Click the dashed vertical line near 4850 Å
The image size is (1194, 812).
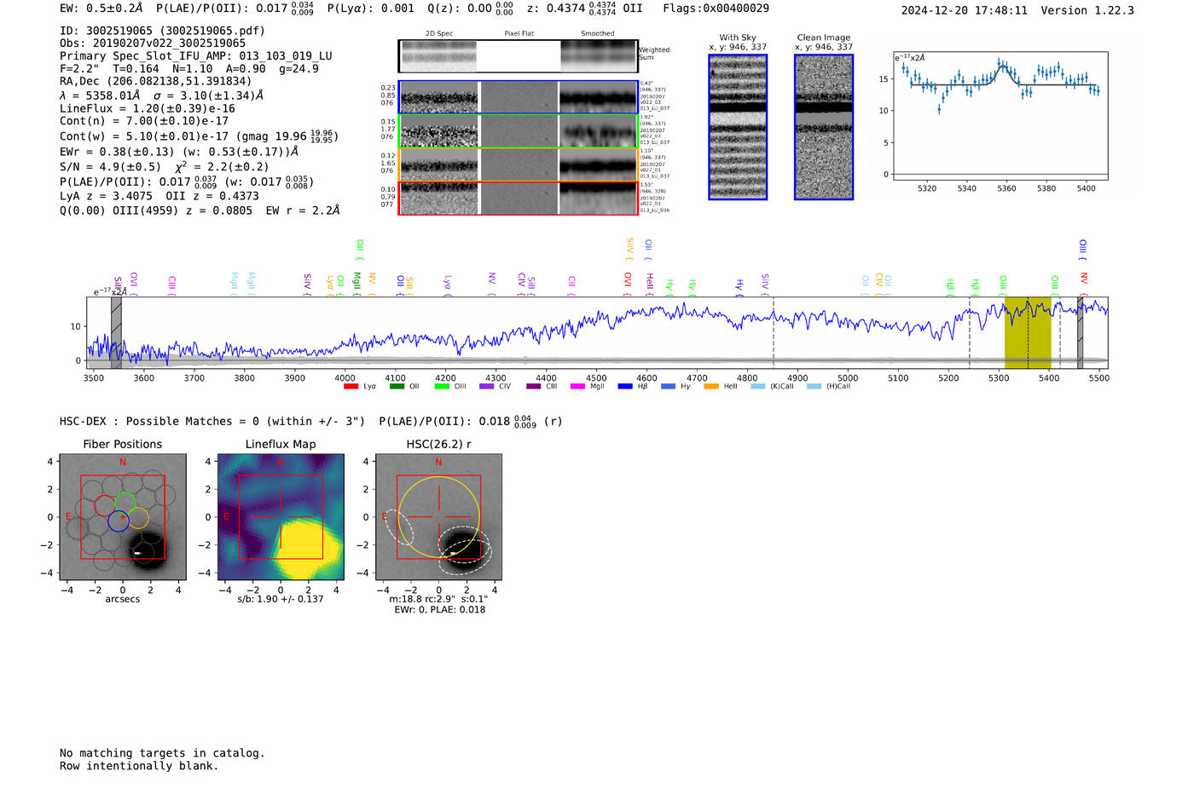click(774, 333)
